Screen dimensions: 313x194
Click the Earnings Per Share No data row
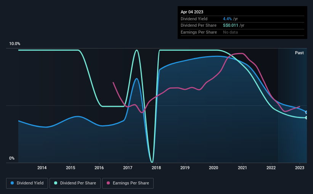242,32
